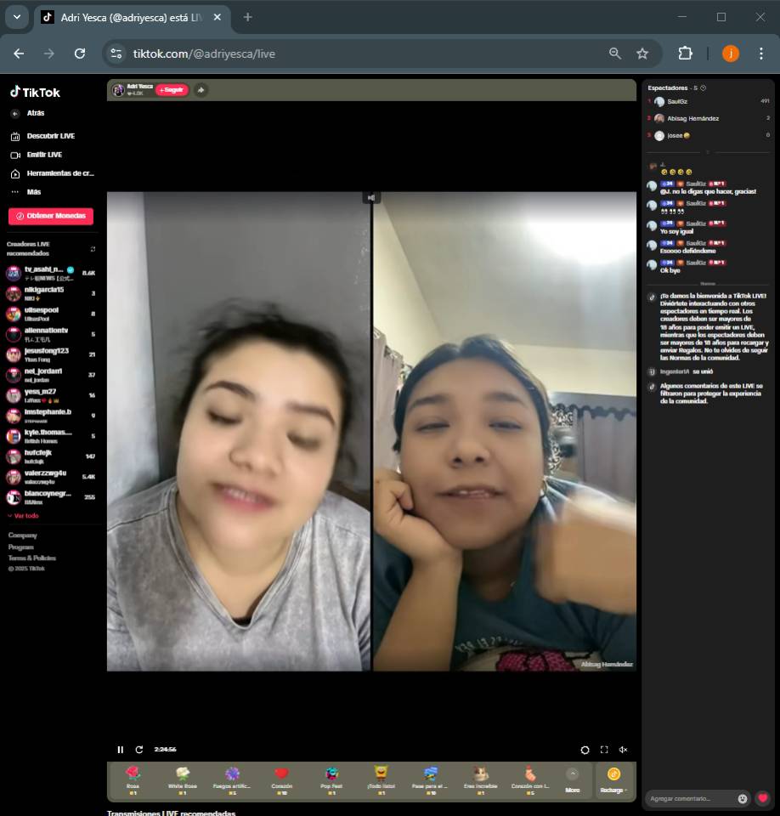Open the emoji picker in comment box
The height and width of the screenshot is (816, 780).
(x=743, y=798)
